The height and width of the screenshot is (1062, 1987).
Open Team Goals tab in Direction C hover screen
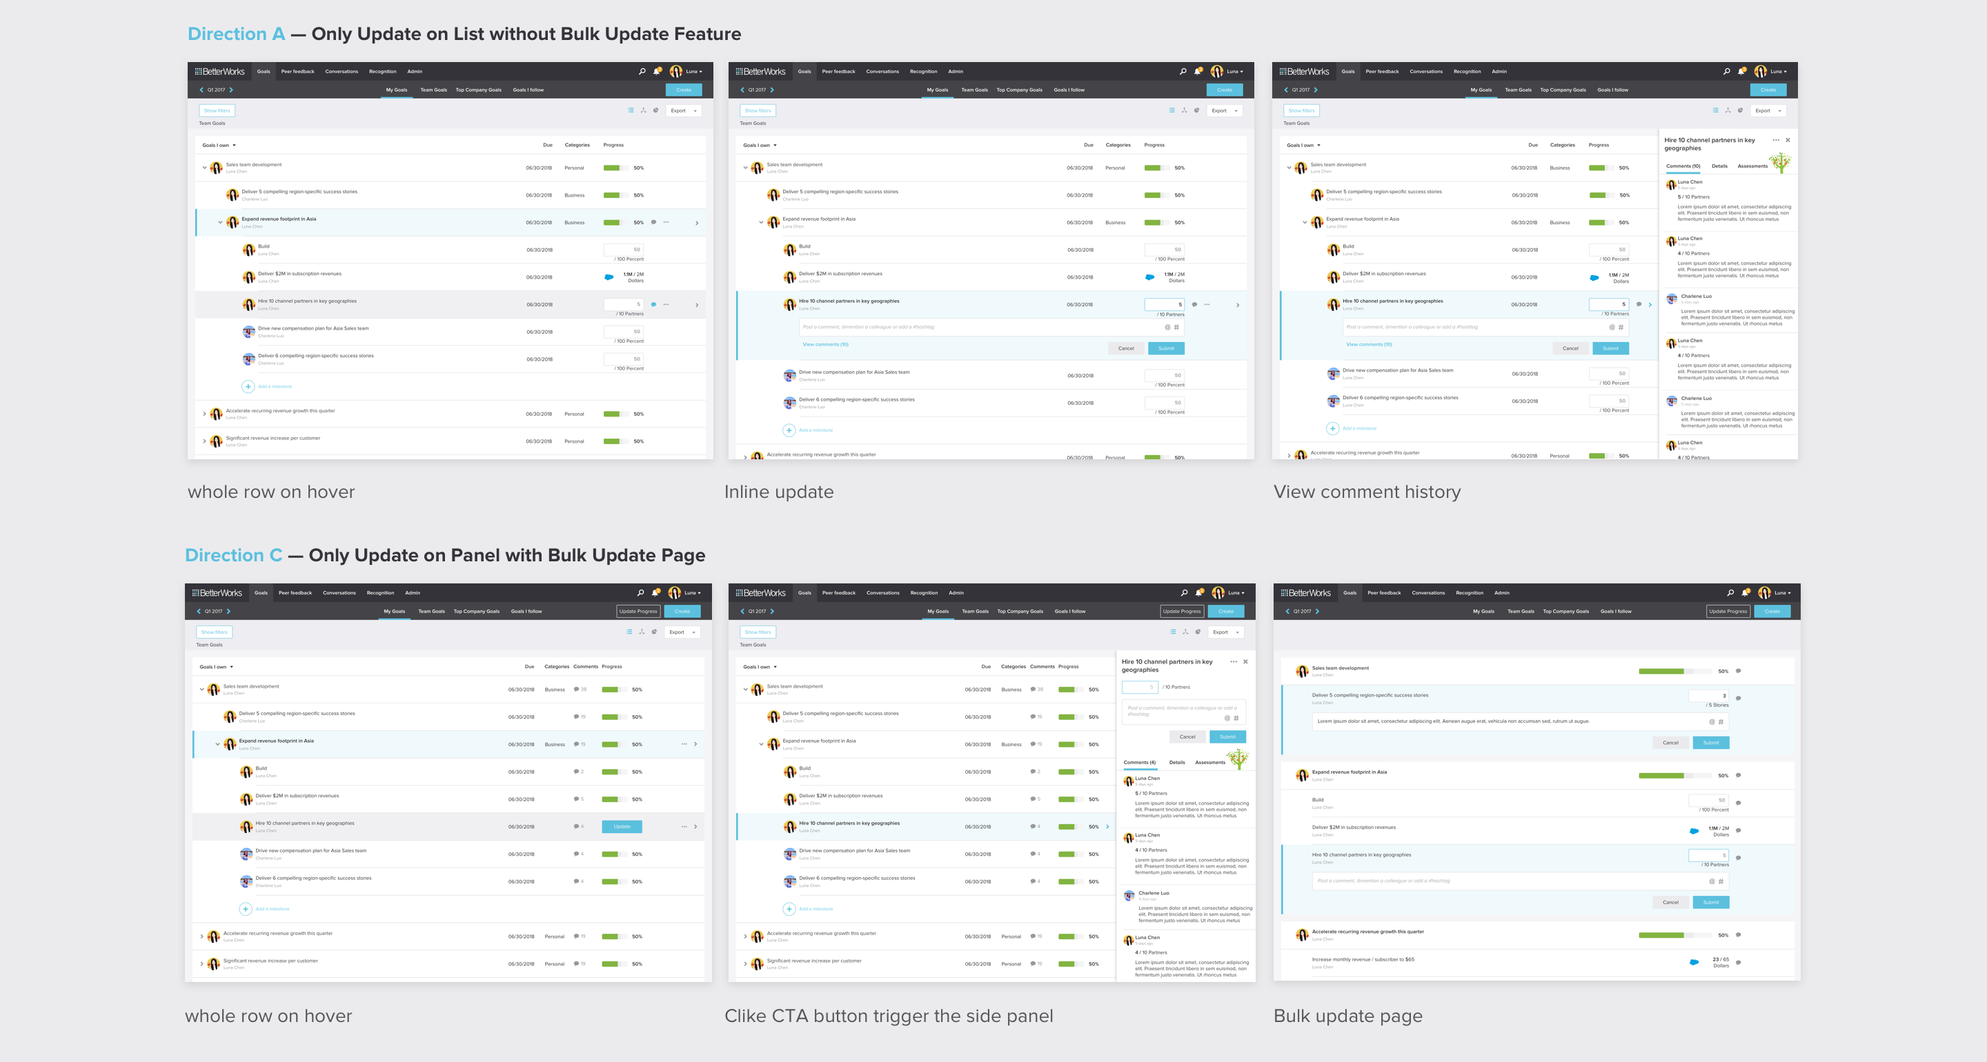click(431, 611)
